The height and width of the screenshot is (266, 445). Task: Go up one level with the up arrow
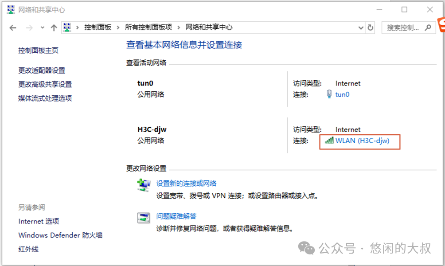(x=54, y=27)
